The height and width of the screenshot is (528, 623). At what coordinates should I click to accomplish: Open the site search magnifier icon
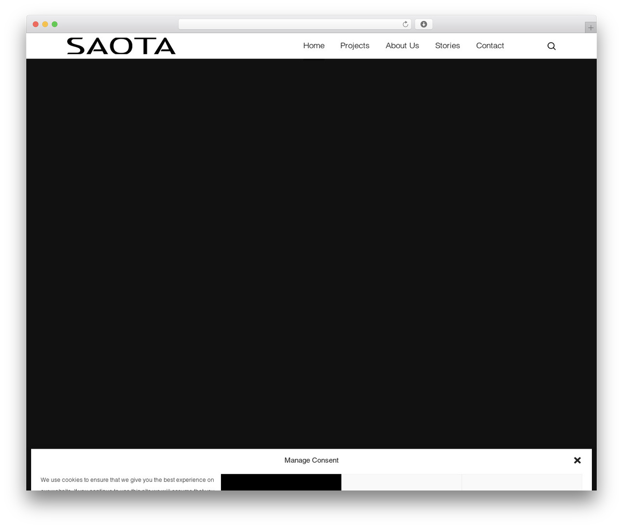coord(551,46)
